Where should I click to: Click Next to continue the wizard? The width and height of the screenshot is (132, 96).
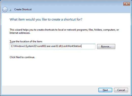(105, 90)
